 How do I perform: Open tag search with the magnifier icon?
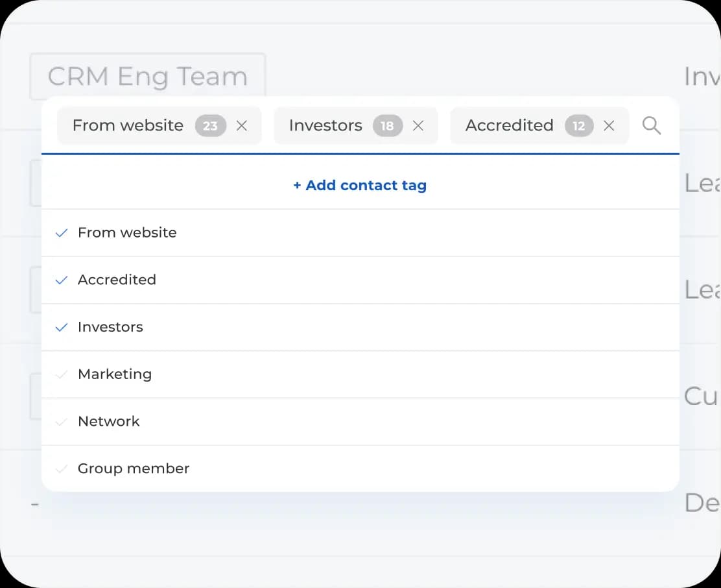[x=652, y=126]
